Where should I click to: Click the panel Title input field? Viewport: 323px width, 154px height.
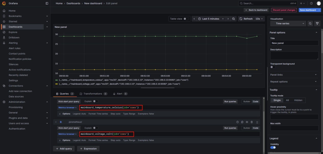(294, 43)
